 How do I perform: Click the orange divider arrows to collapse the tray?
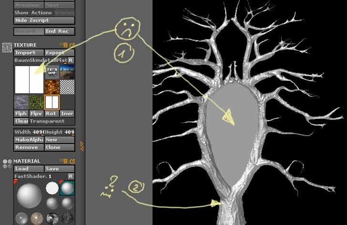coord(82,146)
